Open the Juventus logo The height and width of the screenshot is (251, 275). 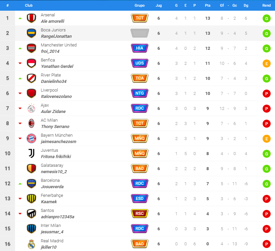click(x=31, y=153)
